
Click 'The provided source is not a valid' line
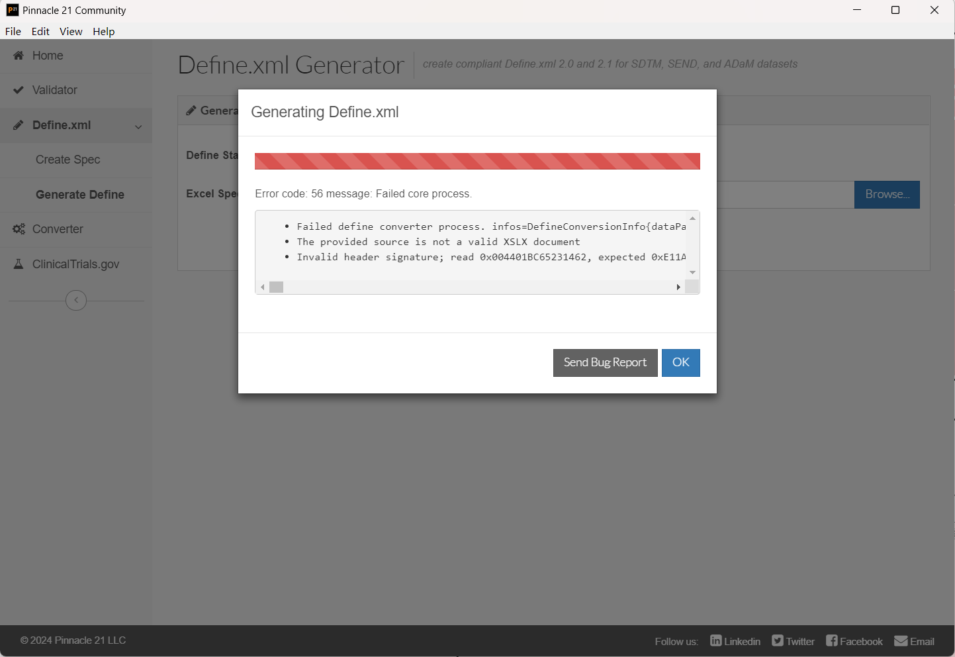click(438, 242)
